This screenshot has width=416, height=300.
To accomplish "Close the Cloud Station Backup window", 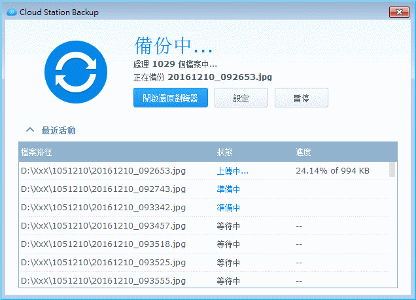I will pyautogui.click(x=399, y=12).
